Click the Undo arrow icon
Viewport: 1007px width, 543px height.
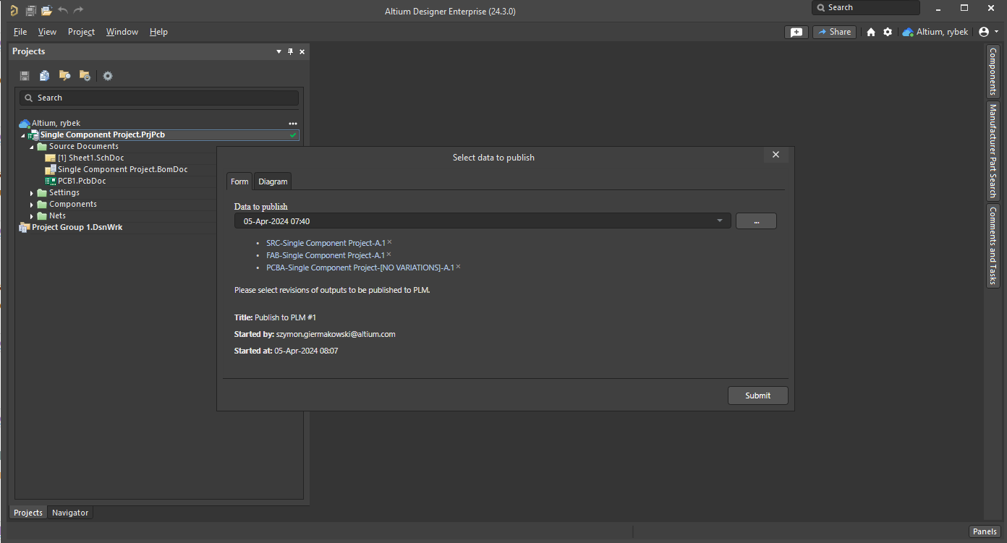click(x=63, y=10)
